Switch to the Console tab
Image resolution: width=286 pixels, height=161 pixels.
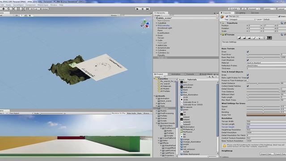tap(189, 74)
